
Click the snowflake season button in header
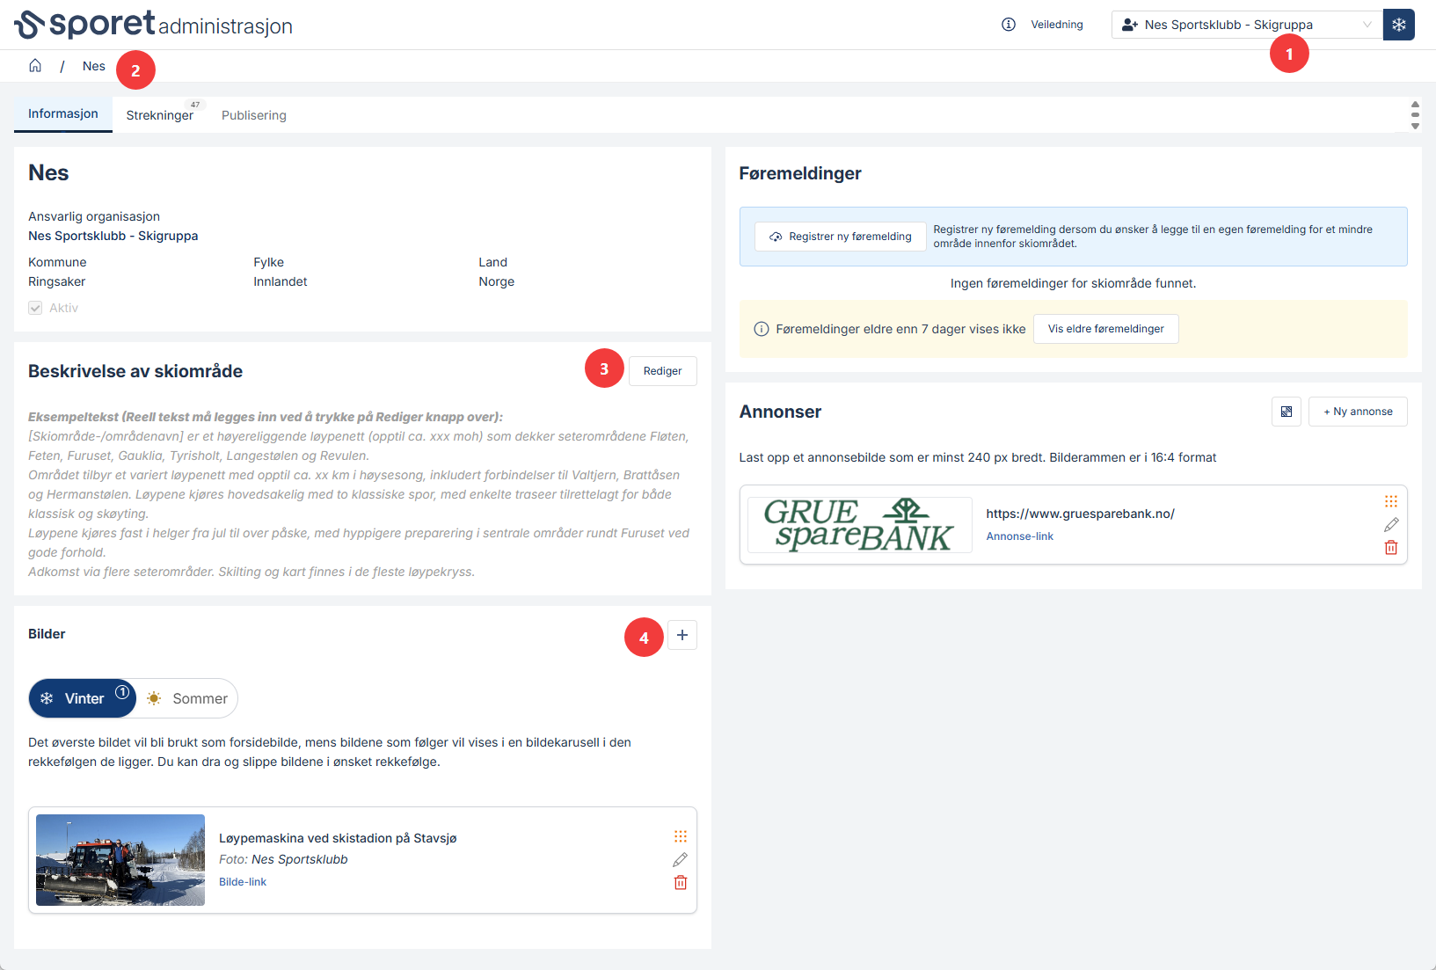tap(1398, 25)
